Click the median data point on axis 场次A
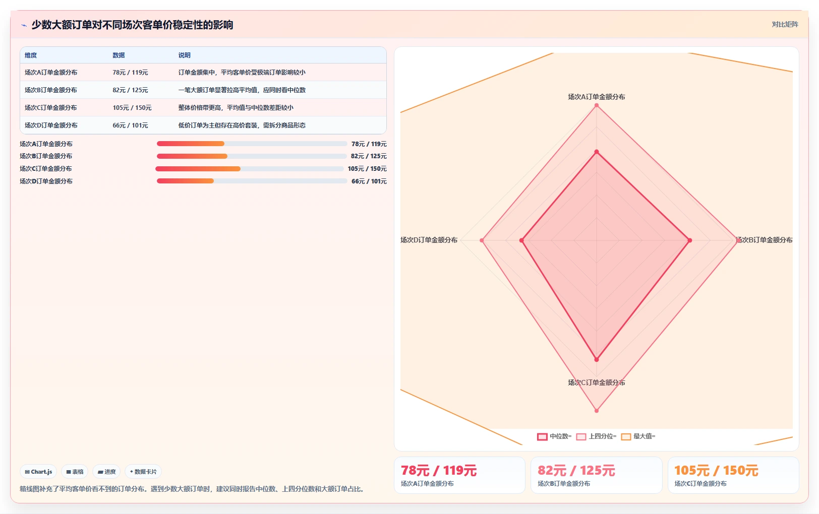The height and width of the screenshot is (514, 819). point(597,152)
